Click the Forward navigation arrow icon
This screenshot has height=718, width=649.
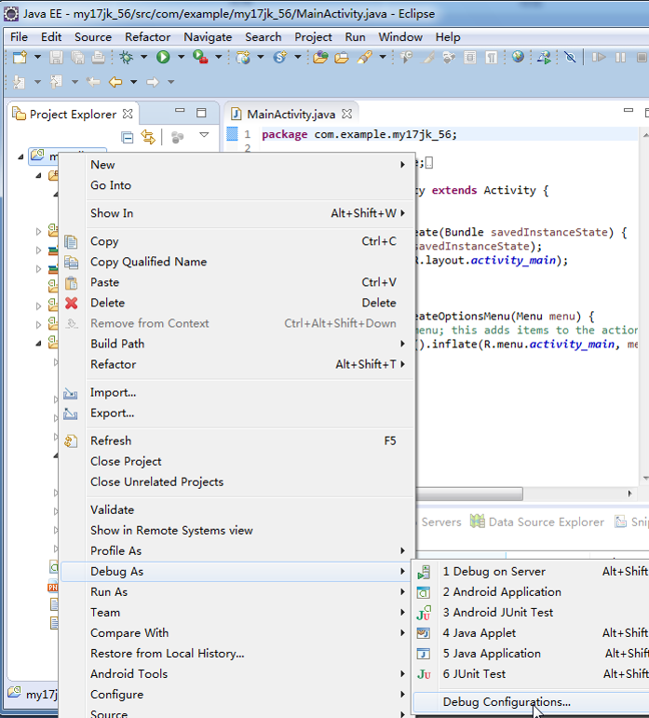tap(153, 82)
